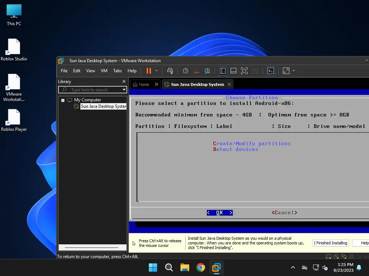Open the clock showing 1:25 PM
The image size is (369, 276).
tap(343, 267)
